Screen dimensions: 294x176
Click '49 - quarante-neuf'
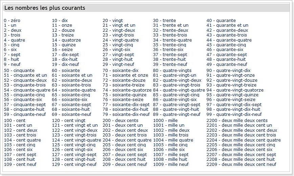(x=227, y=64)
